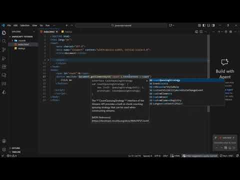Click the VS Code logo icon
The image size is (240, 180).
(x=3, y=25)
